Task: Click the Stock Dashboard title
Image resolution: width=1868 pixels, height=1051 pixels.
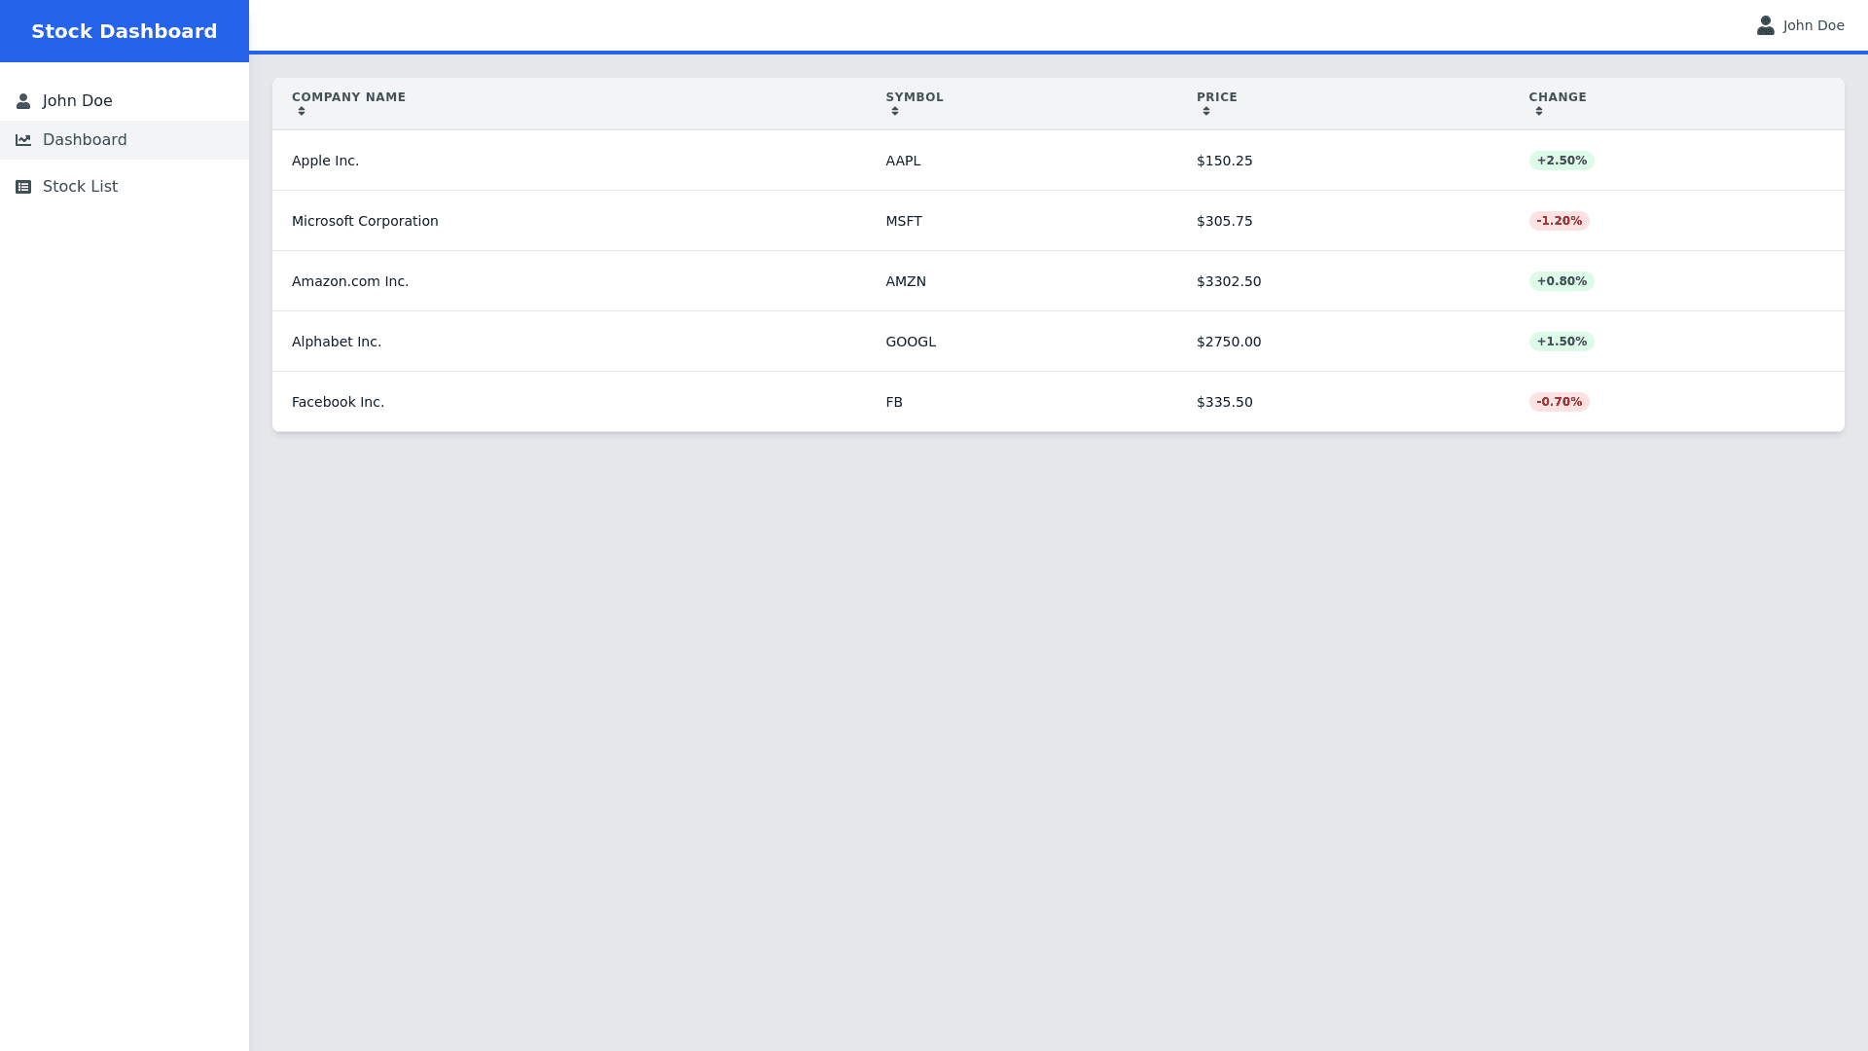Action: click(125, 31)
